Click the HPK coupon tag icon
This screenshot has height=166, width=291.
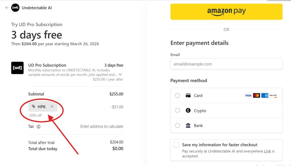point(34,107)
